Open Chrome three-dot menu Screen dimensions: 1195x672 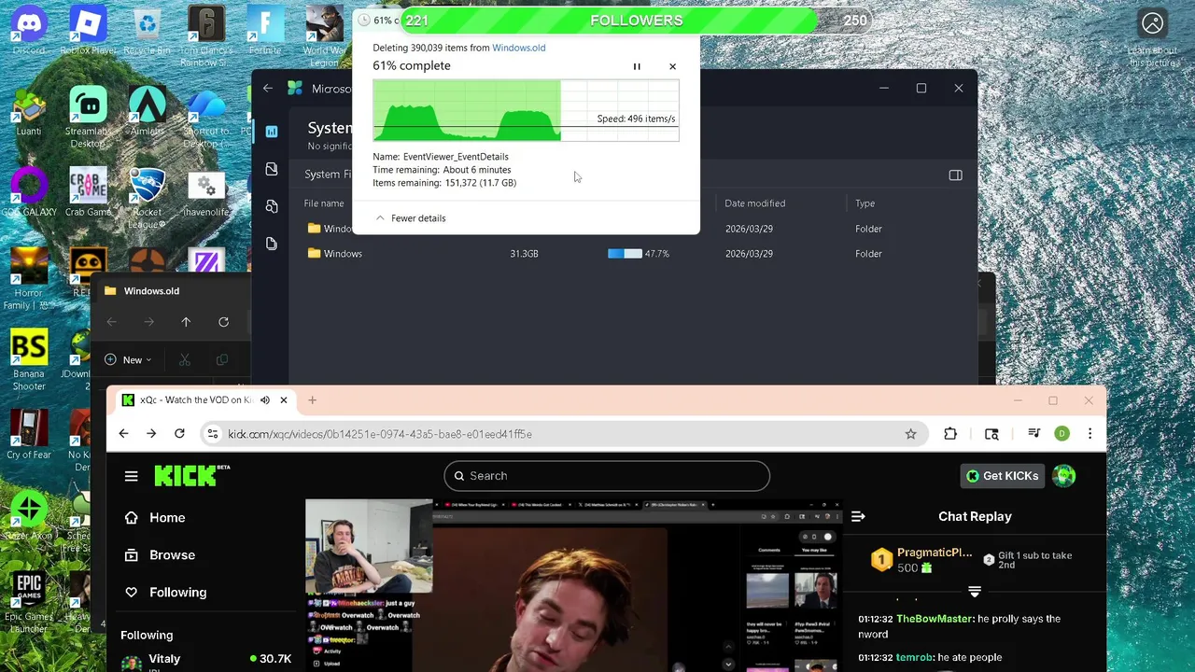click(1090, 434)
